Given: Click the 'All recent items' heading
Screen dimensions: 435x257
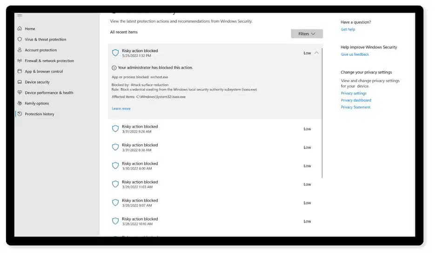Looking at the screenshot, I should [x=124, y=32].
